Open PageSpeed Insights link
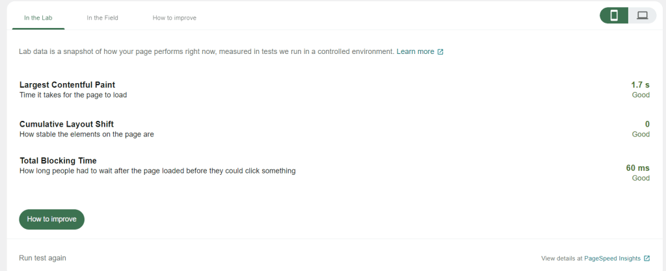Image resolution: width=666 pixels, height=271 pixels. [x=613, y=258]
